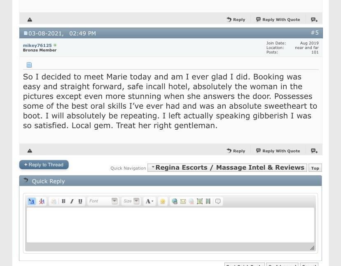Click the multi-quote icon on post #5
Screen dimensions: 341x266
(x=314, y=151)
